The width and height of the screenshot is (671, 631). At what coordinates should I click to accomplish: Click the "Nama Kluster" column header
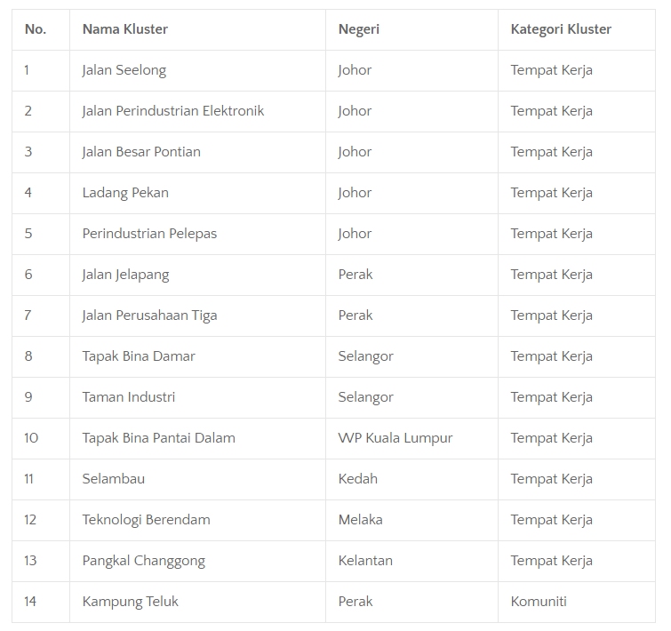[x=125, y=29]
